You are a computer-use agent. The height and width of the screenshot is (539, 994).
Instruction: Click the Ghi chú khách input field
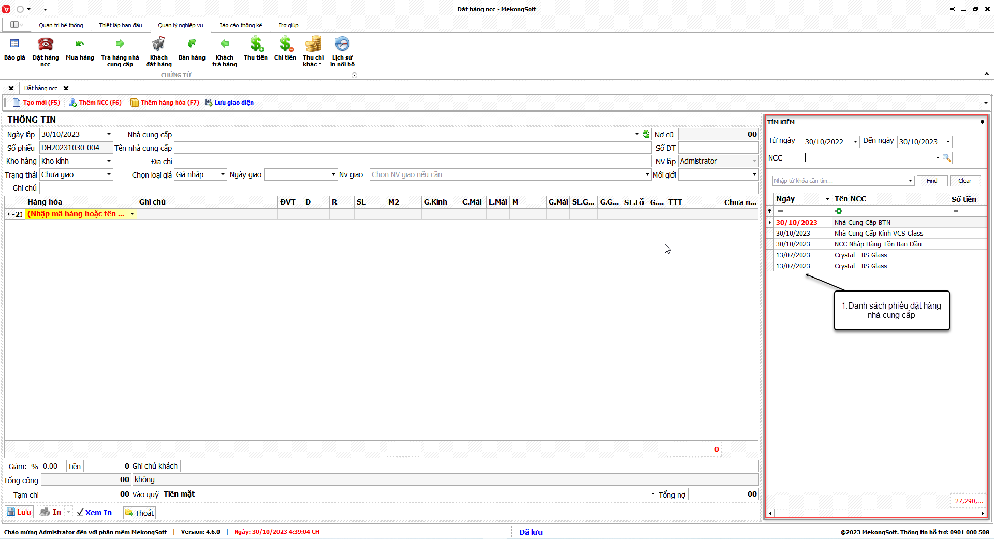coord(469,466)
